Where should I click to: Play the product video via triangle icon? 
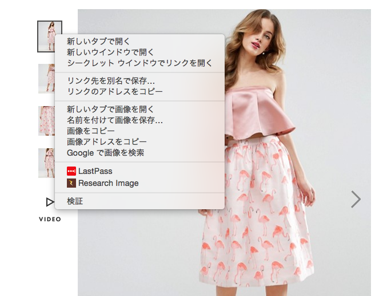[50, 201]
